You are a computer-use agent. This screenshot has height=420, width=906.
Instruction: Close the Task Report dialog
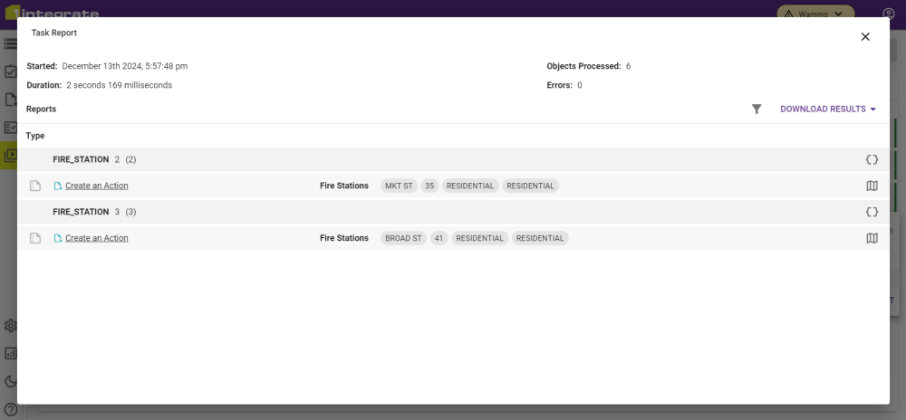coord(865,37)
